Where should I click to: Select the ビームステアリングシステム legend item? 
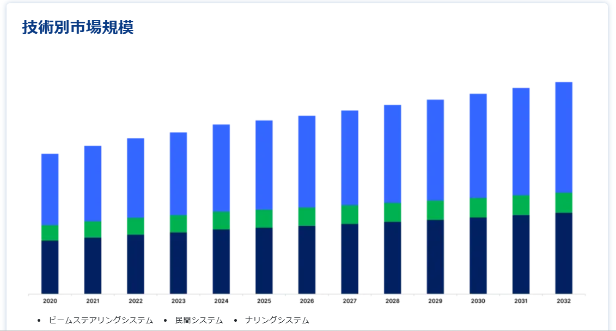tap(101, 321)
